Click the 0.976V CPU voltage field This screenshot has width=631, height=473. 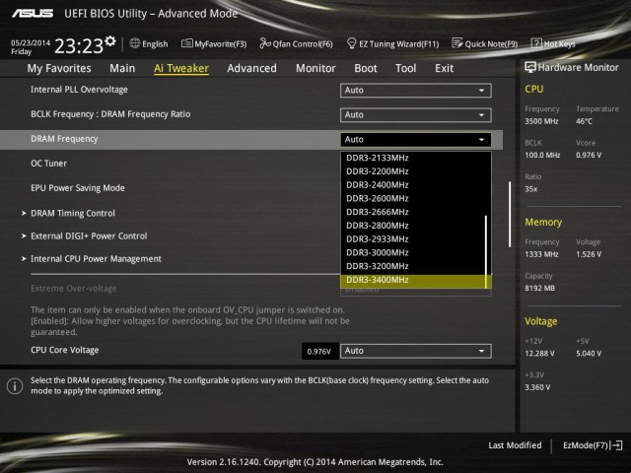[x=319, y=351]
